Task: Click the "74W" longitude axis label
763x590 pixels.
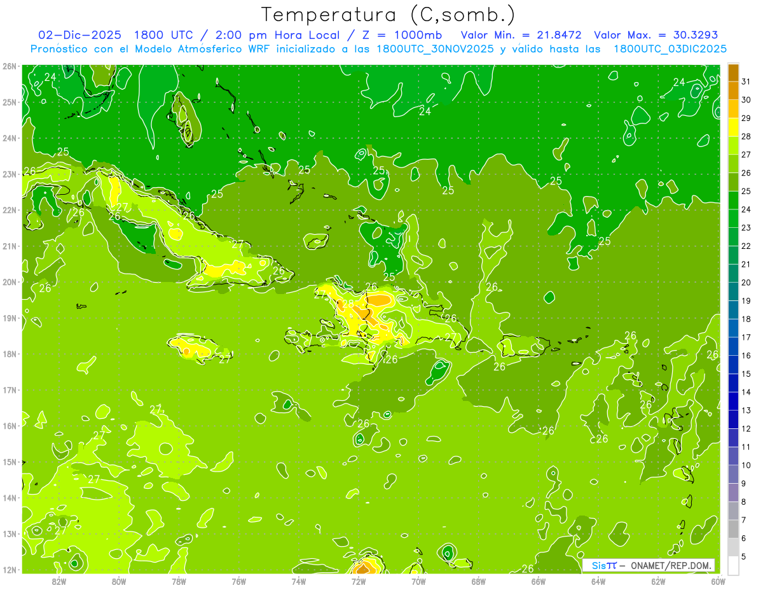Action: 299,581
